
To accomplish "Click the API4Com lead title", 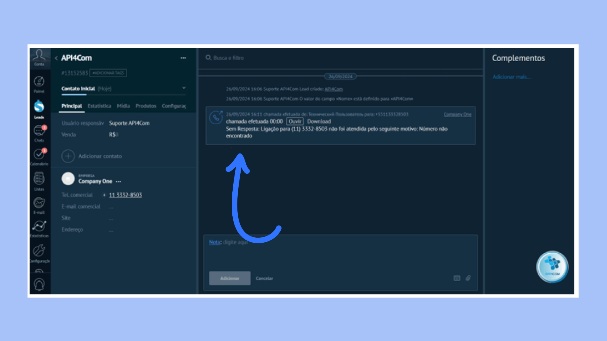I will (76, 58).
